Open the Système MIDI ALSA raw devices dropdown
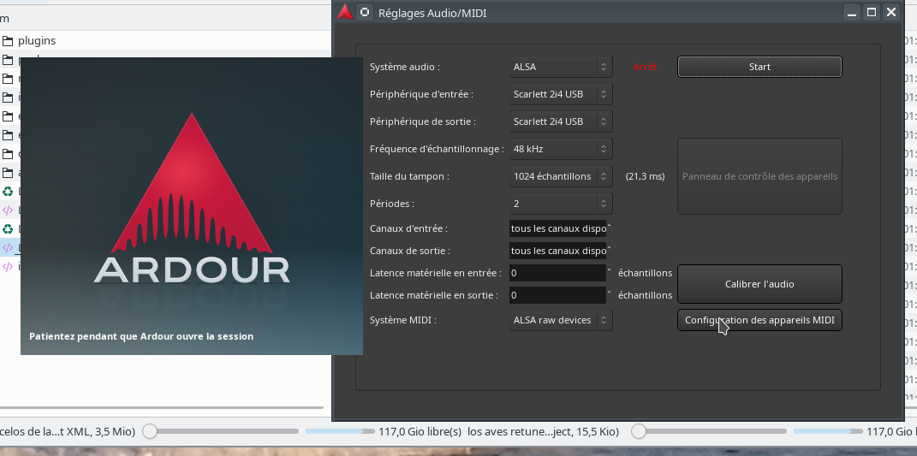The image size is (917, 456). 561,320
